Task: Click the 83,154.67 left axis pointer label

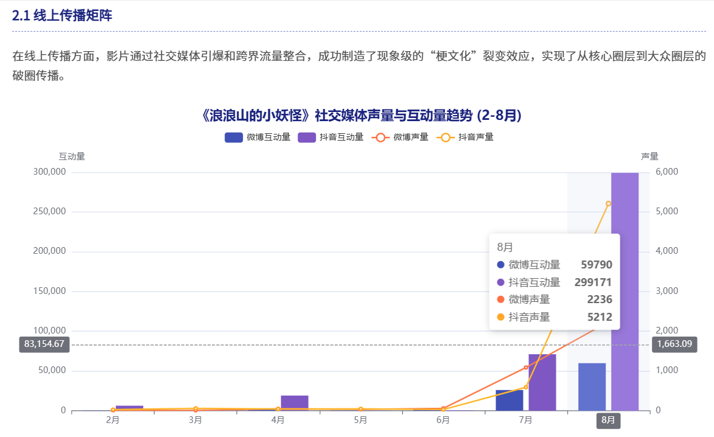Action: click(44, 344)
